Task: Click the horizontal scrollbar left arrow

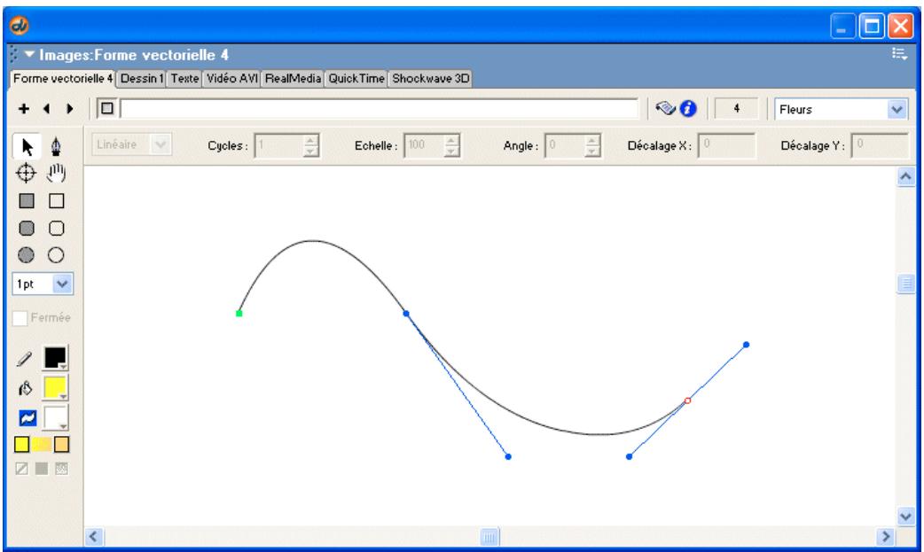Action: point(93,536)
